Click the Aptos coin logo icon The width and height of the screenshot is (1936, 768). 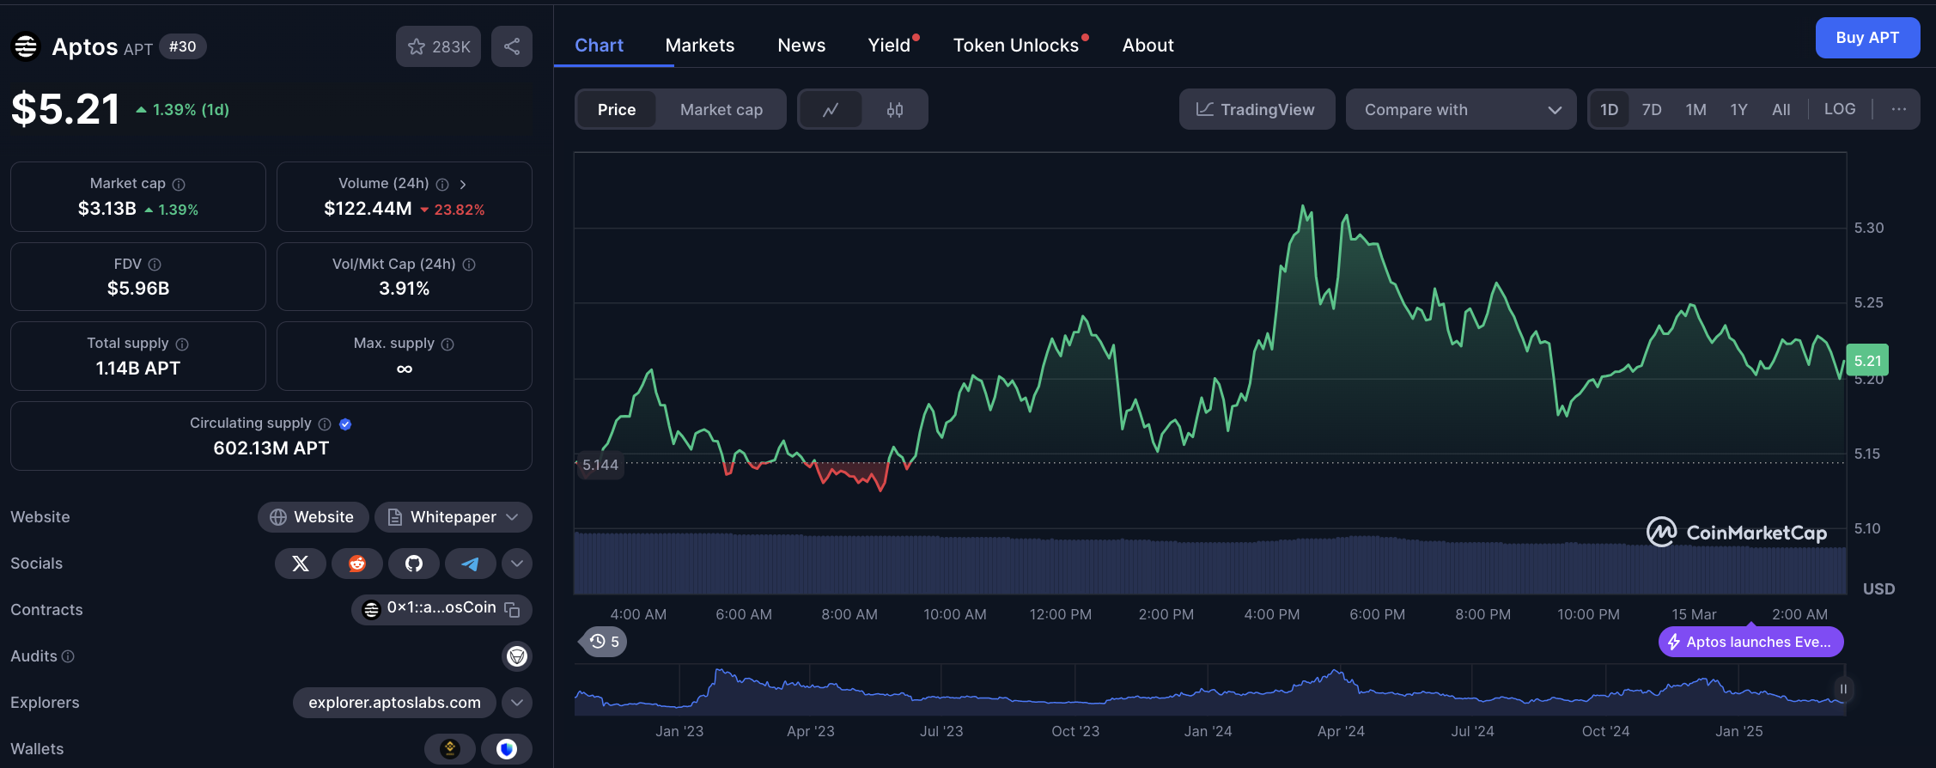click(26, 46)
